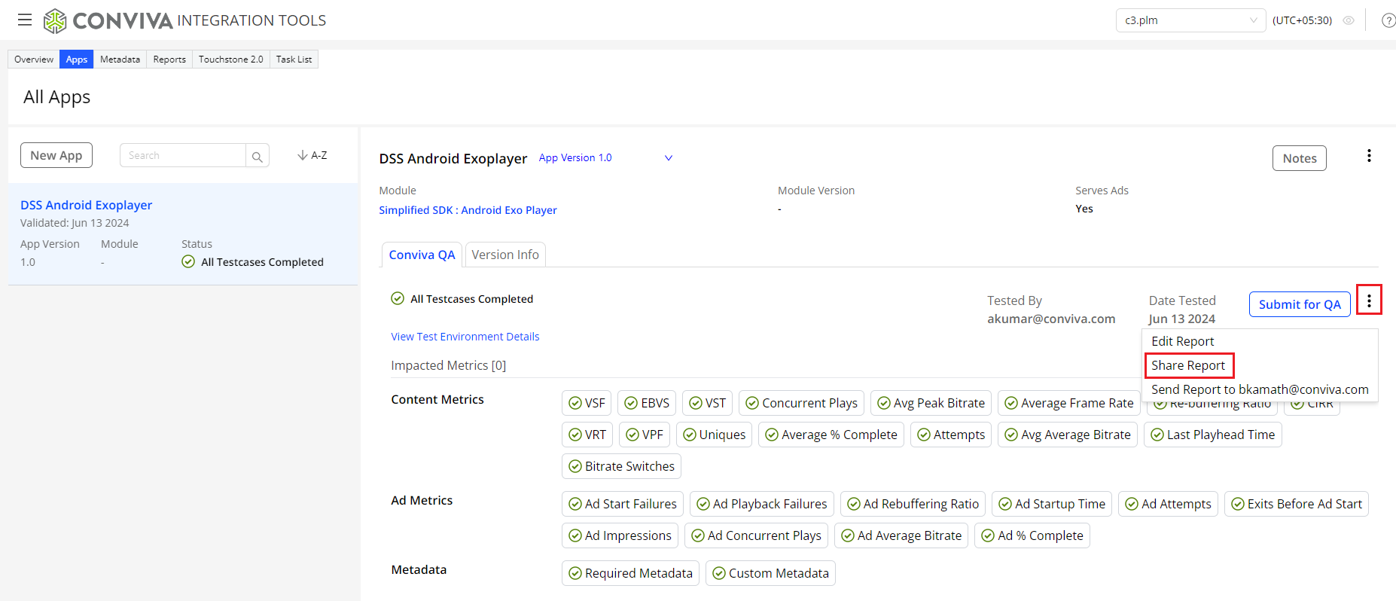The width and height of the screenshot is (1396, 601).
Task: Open the Ad Playback Failures chip
Action: tap(761, 504)
